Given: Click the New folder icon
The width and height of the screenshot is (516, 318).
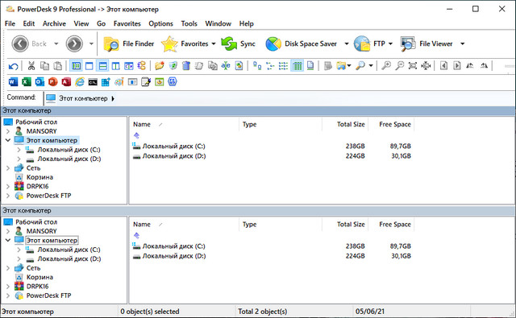Looking at the screenshot, I should [160, 66].
